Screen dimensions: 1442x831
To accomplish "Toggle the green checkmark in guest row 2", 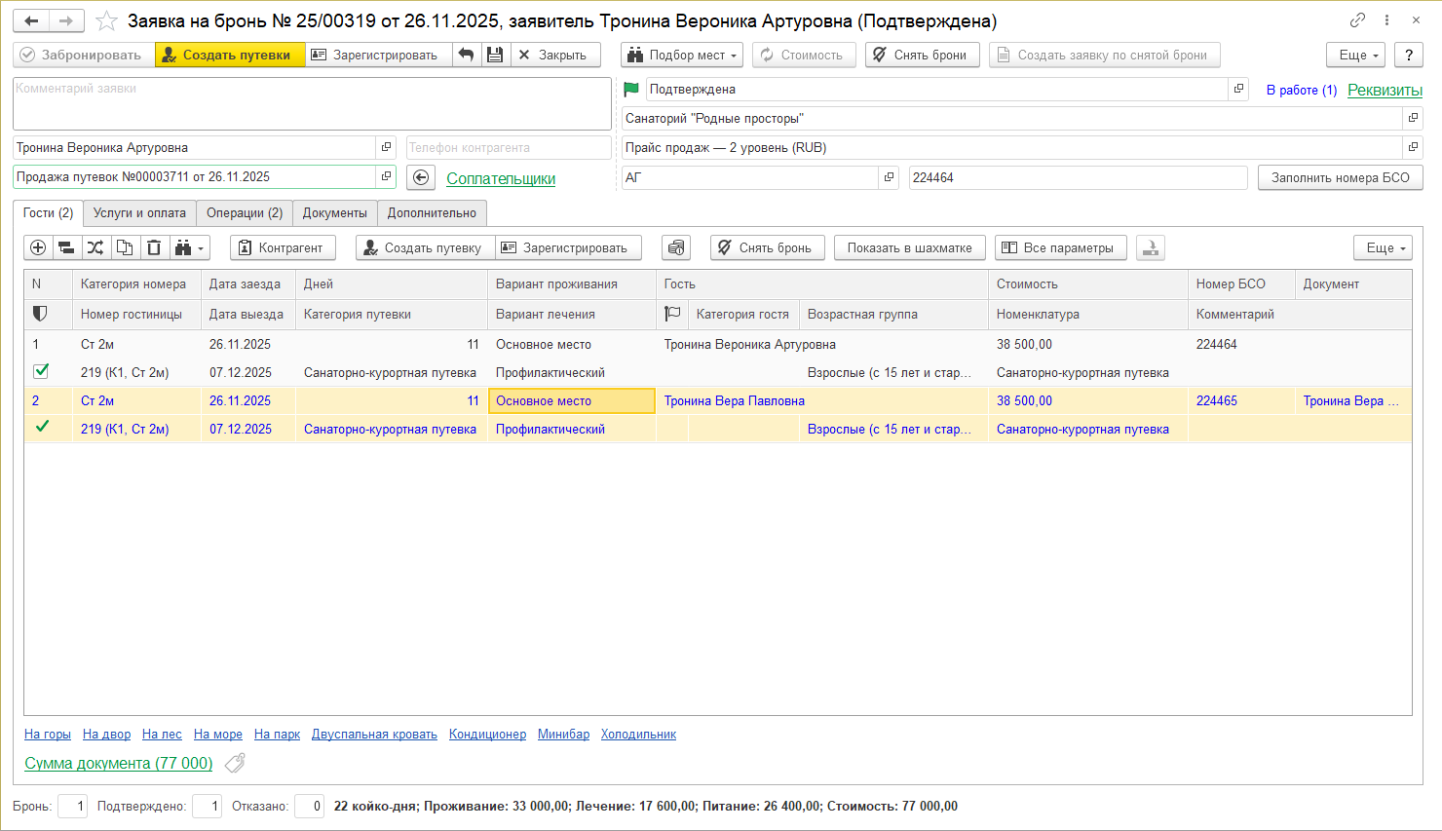I will pyautogui.click(x=42, y=427).
